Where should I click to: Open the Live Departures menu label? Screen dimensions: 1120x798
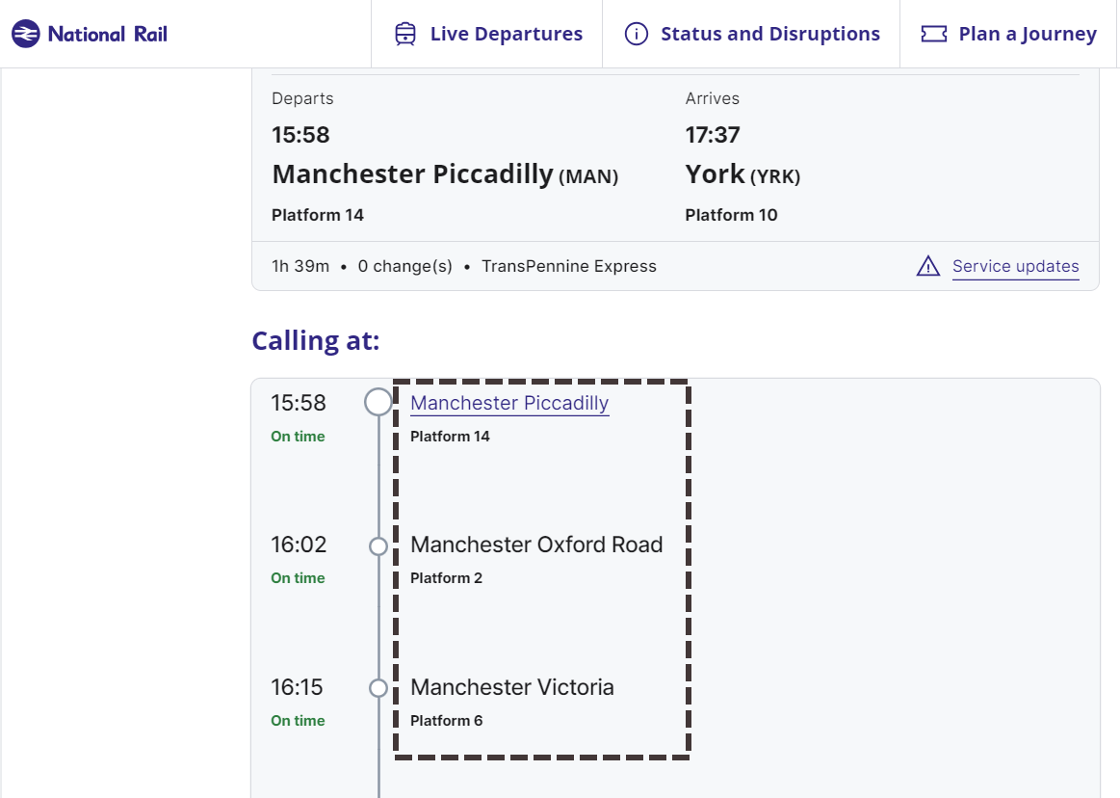[x=506, y=35]
